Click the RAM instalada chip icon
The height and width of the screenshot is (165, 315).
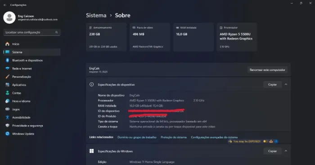[177, 28]
